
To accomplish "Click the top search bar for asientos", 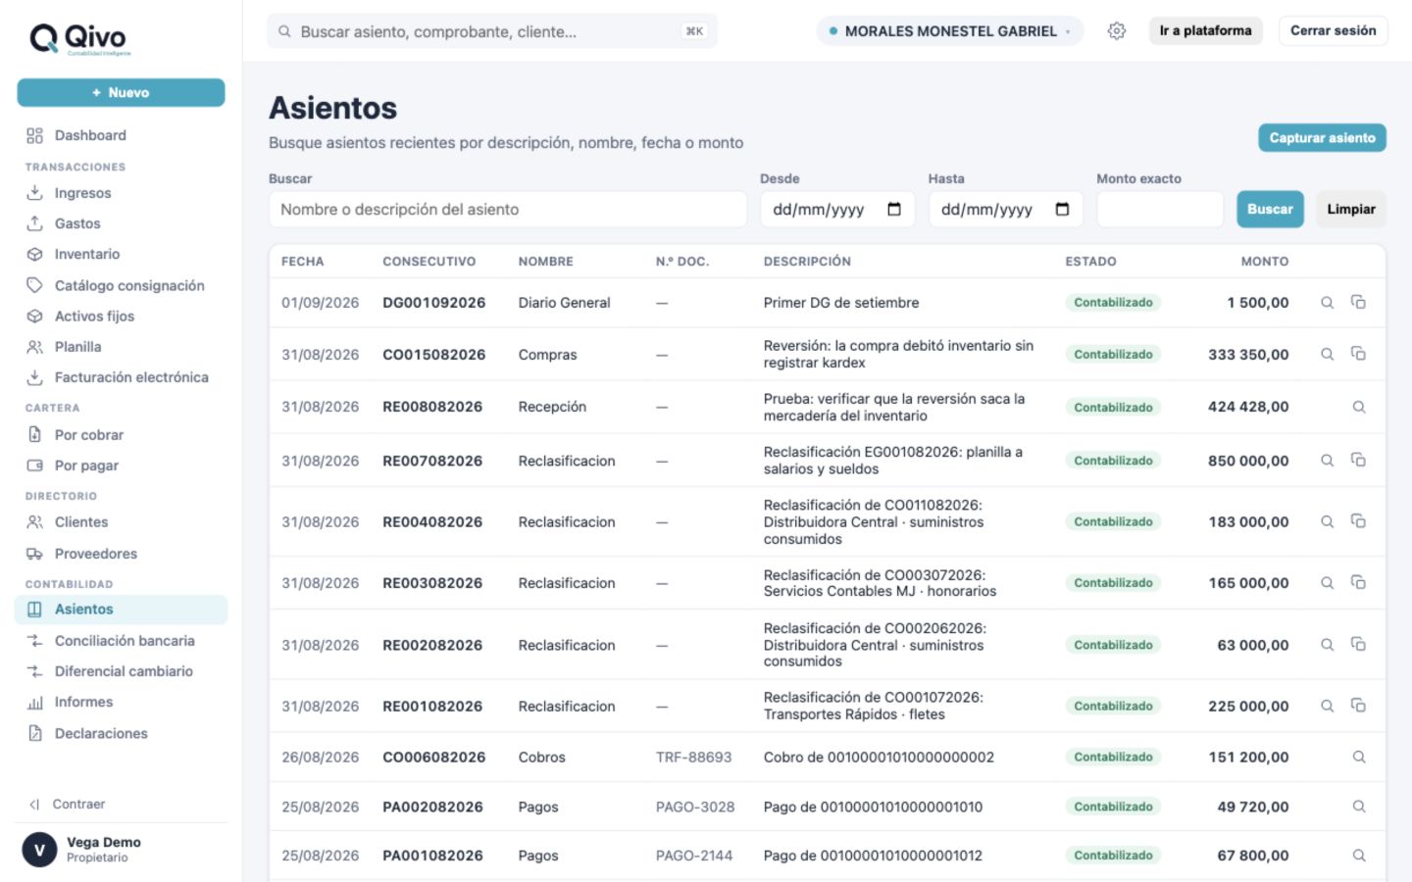I will (492, 31).
